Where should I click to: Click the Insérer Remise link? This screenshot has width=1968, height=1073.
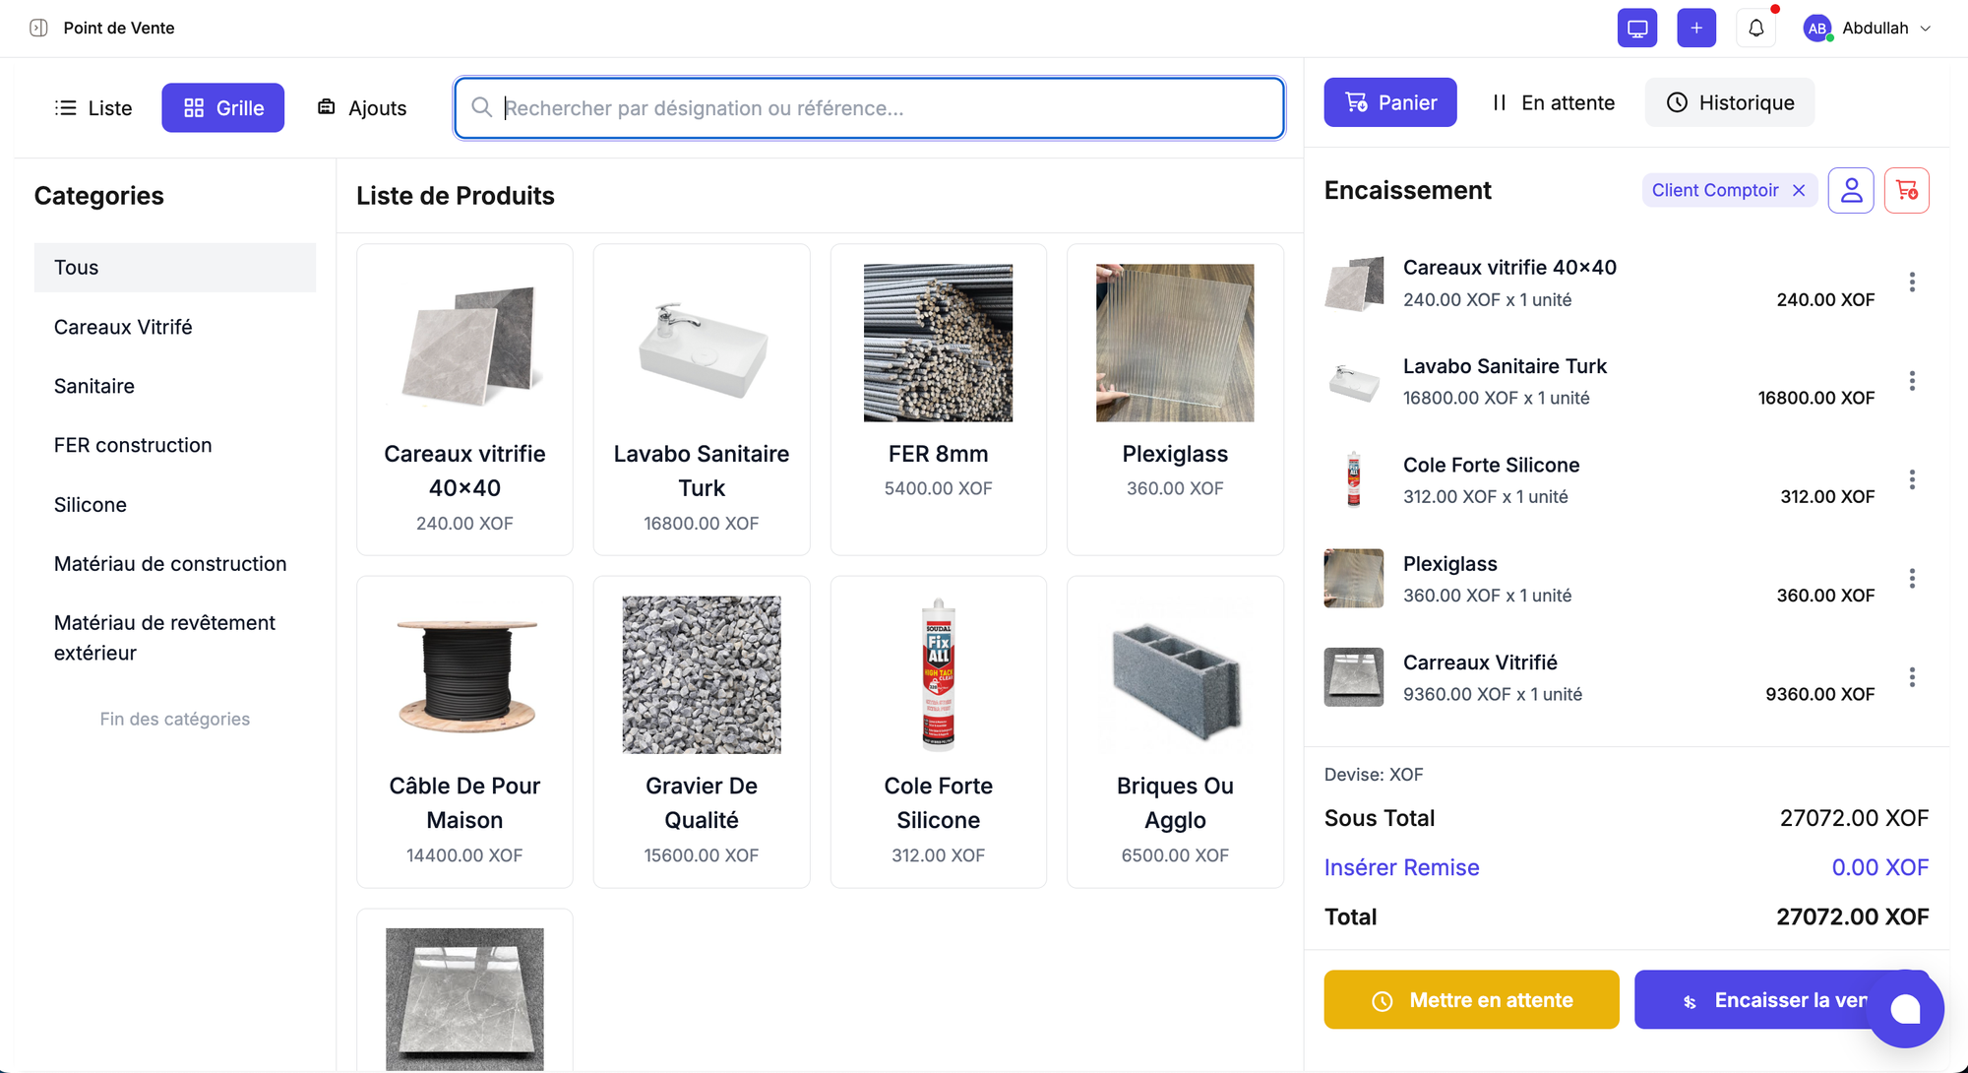click(1401, 867)
